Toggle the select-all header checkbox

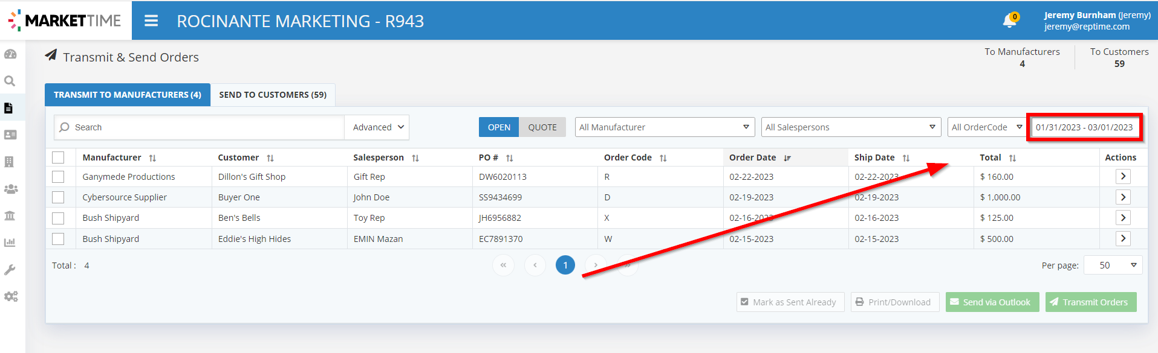[x=58, y=157]
